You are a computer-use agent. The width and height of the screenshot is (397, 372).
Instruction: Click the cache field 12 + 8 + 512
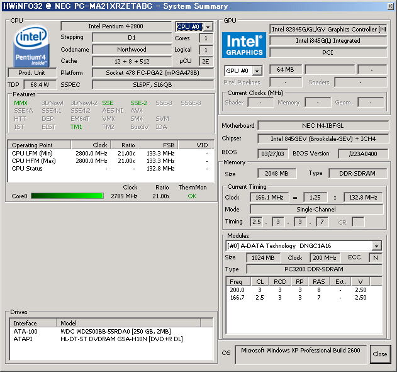click(x=131, y=61)
